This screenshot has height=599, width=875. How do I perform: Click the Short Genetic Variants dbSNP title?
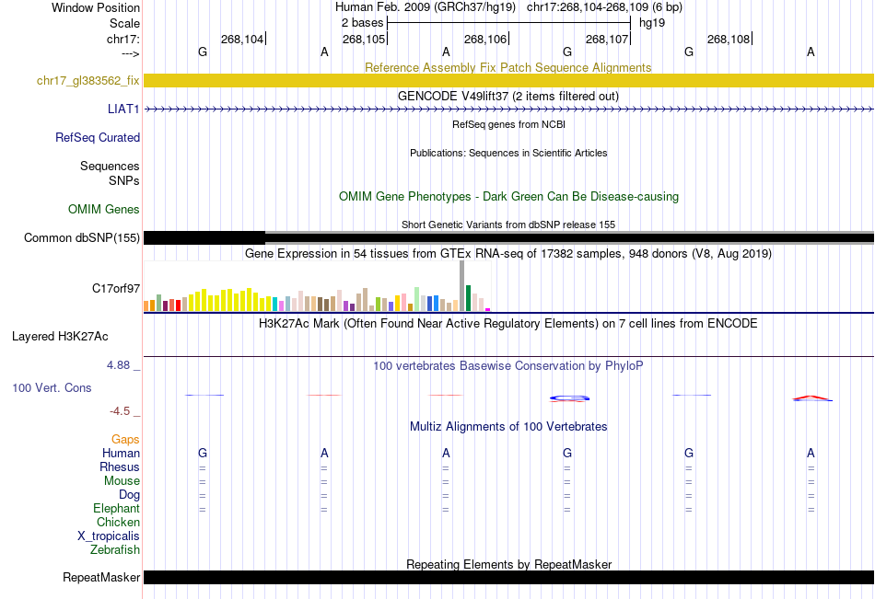[x=508, y=225]
